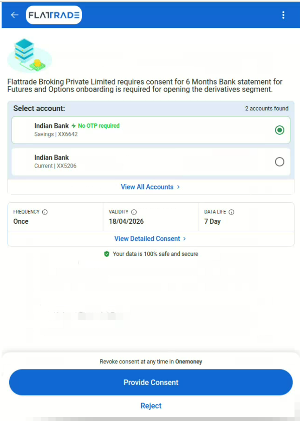Expand View All Accounts chevron

[x=178, y=187]
